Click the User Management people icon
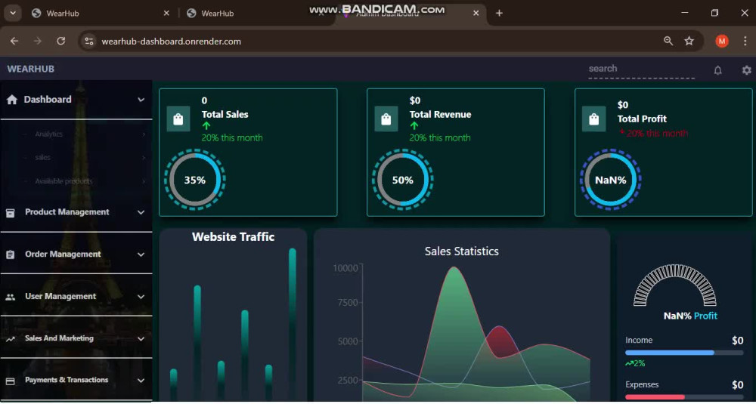The height and width of the screenshot is (404, 756). point(11,297)
